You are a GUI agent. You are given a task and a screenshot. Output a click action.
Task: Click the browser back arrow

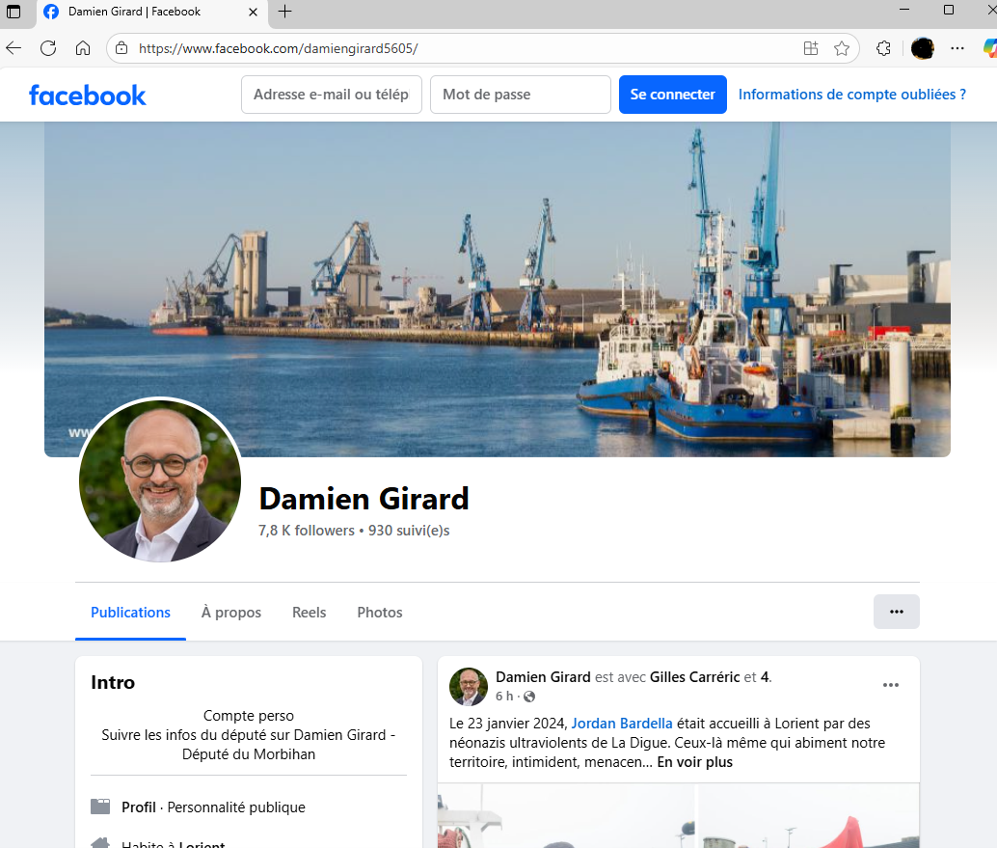click(x=13, y=48)
